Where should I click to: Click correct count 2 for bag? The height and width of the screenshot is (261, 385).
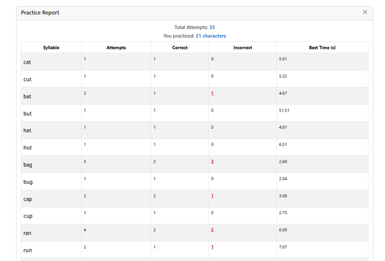(155, 162)
